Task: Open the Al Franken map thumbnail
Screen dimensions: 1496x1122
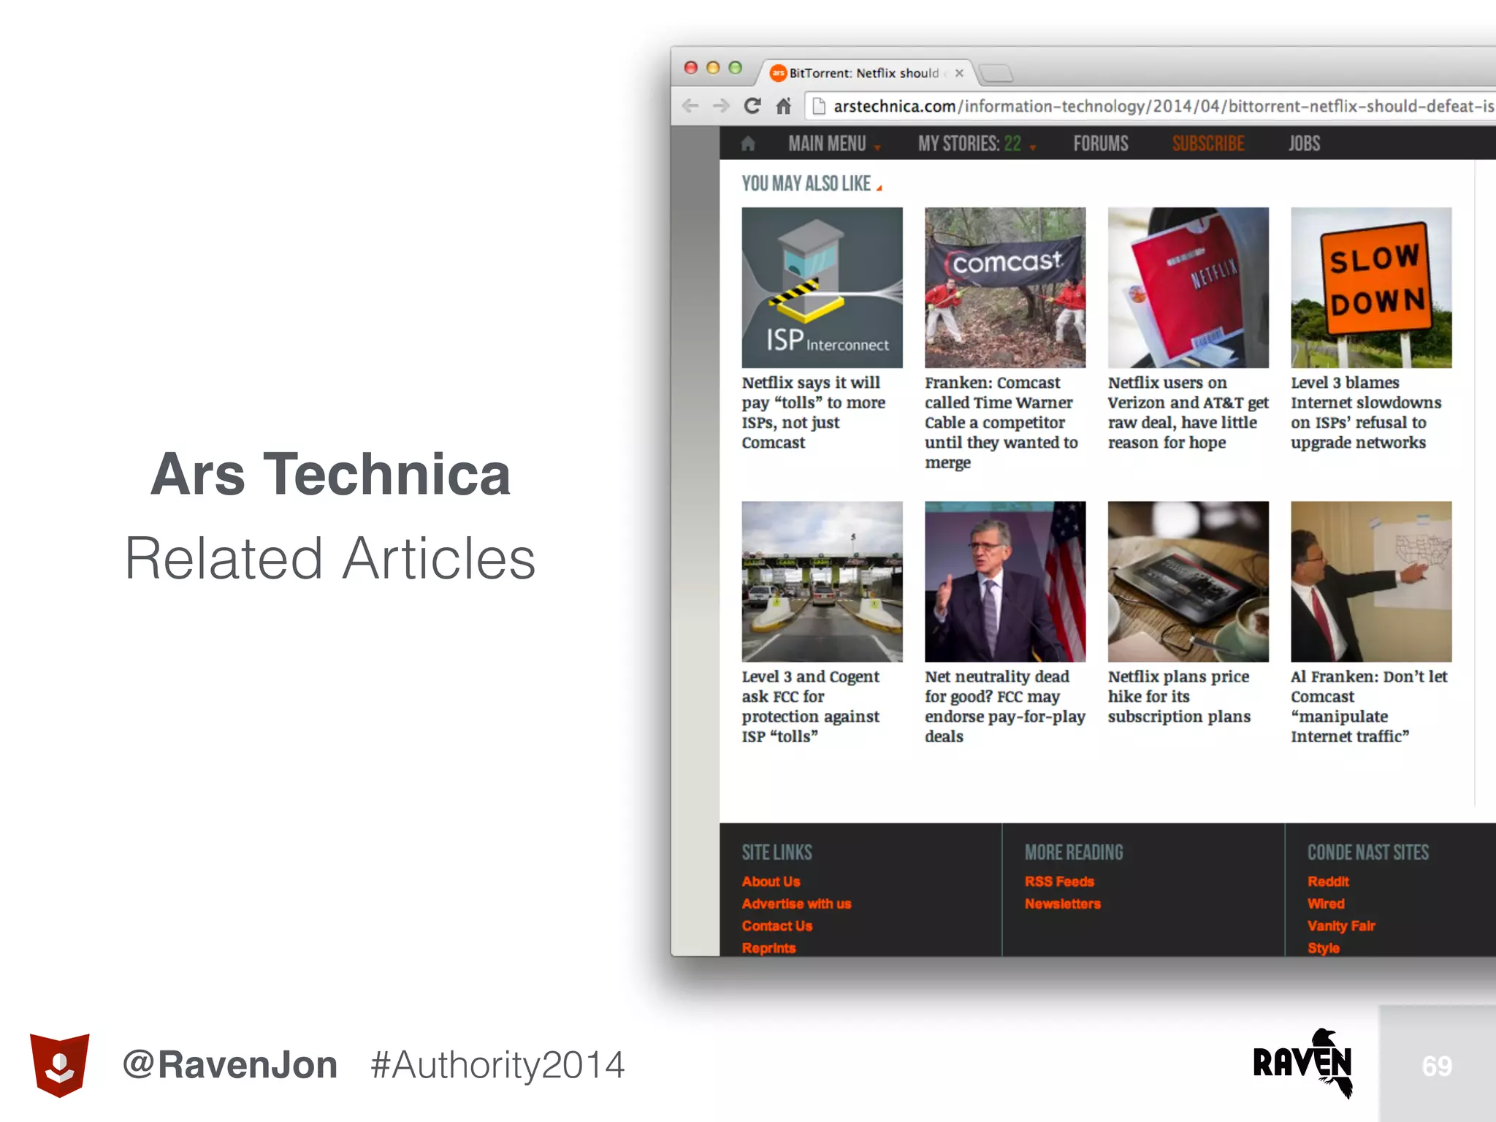Action: [1371, 581]
